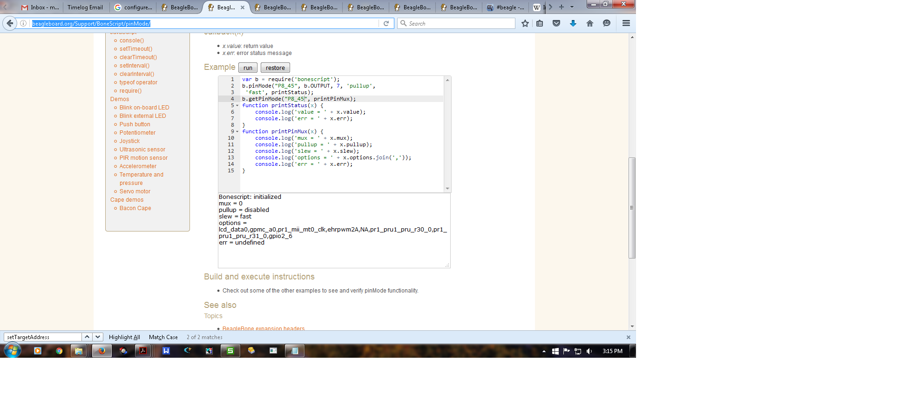Click the clock showing 3:15 PM
Screen dimensions: 920x395
pyautogui.click(x=612, y=351)
